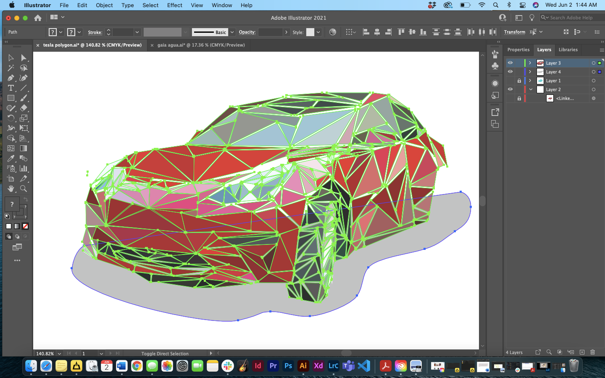Viewport: 605px width, 378px height.
Task: Select the Rotate tool
Action: coord(11,118)
